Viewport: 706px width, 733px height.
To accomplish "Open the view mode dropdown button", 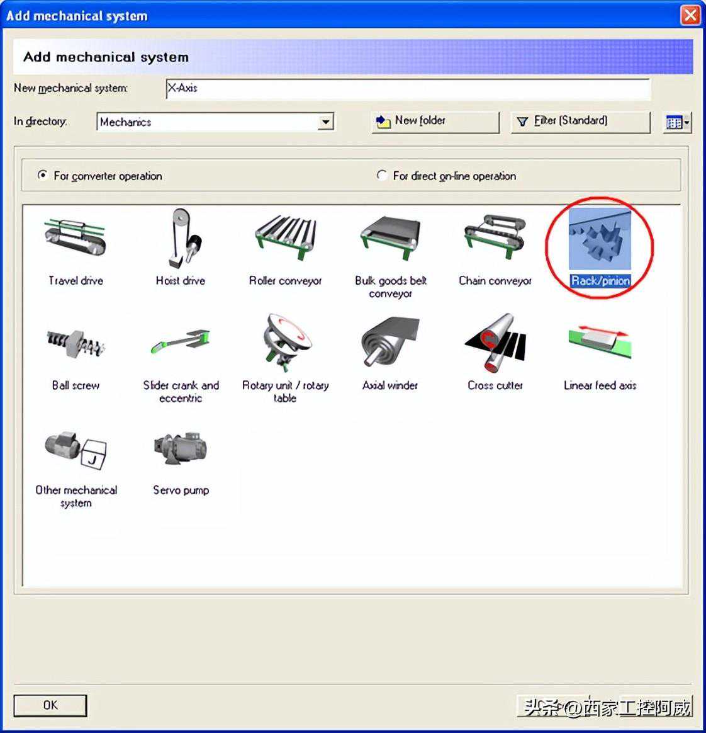I will (x=677, y=122).
